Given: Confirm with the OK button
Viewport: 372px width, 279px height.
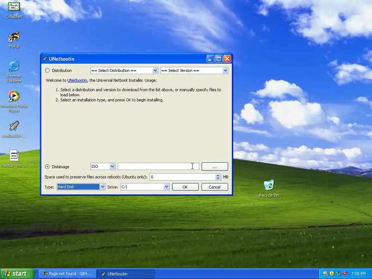Looking at the screenshot, I should click(x=185, y=187).
